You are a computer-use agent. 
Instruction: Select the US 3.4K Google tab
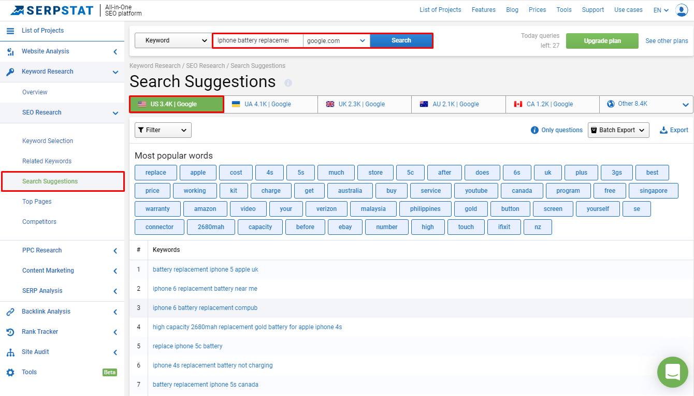tap(177, 104)
